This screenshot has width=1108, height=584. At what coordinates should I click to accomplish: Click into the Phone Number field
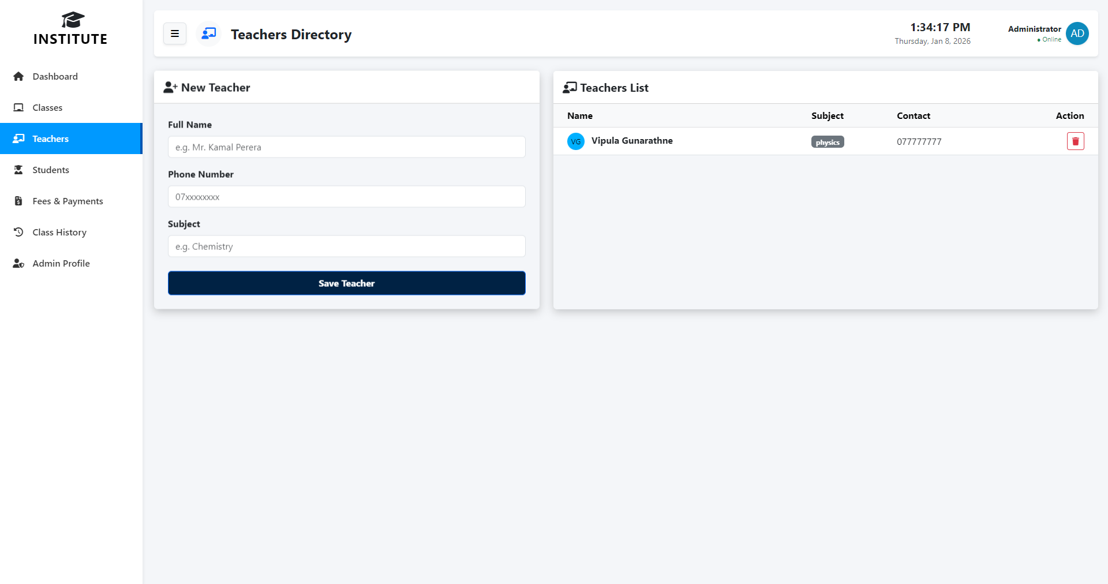tap(346, 197)
